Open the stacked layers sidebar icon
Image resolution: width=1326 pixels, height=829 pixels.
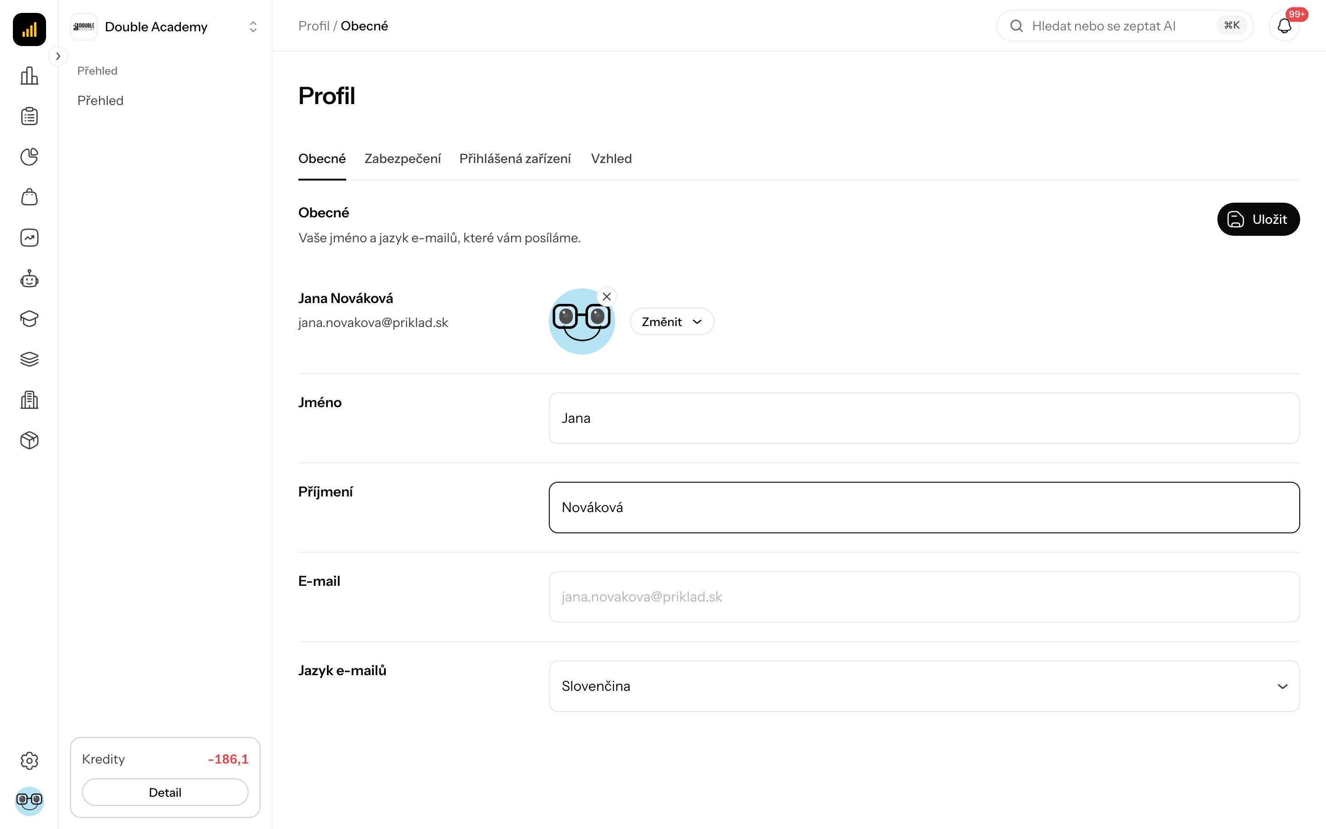pos(29,359)
